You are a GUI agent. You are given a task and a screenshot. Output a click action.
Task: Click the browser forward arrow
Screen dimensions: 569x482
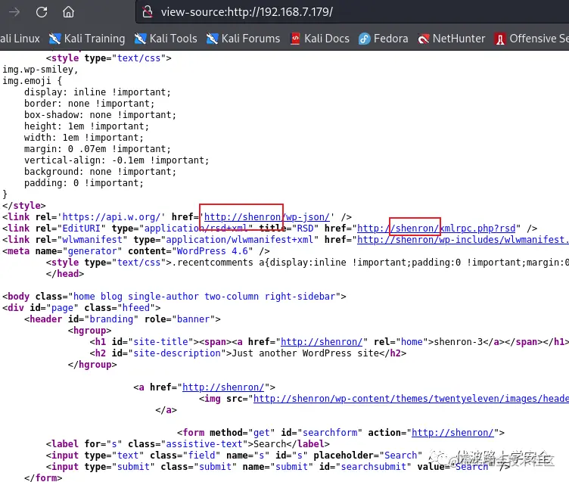tap(14, 12)
